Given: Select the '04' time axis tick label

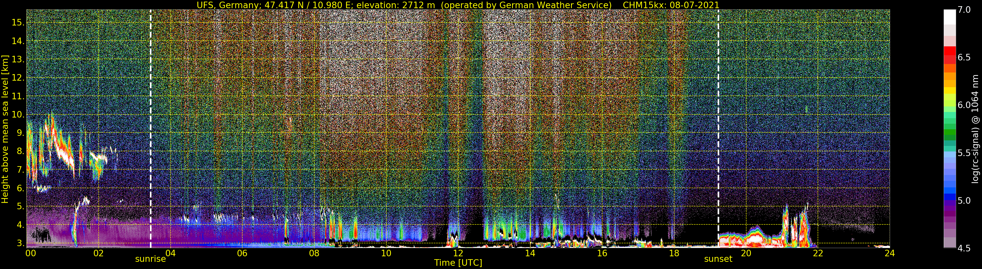Looking at the screenshot, I should (x=170, y=253).
